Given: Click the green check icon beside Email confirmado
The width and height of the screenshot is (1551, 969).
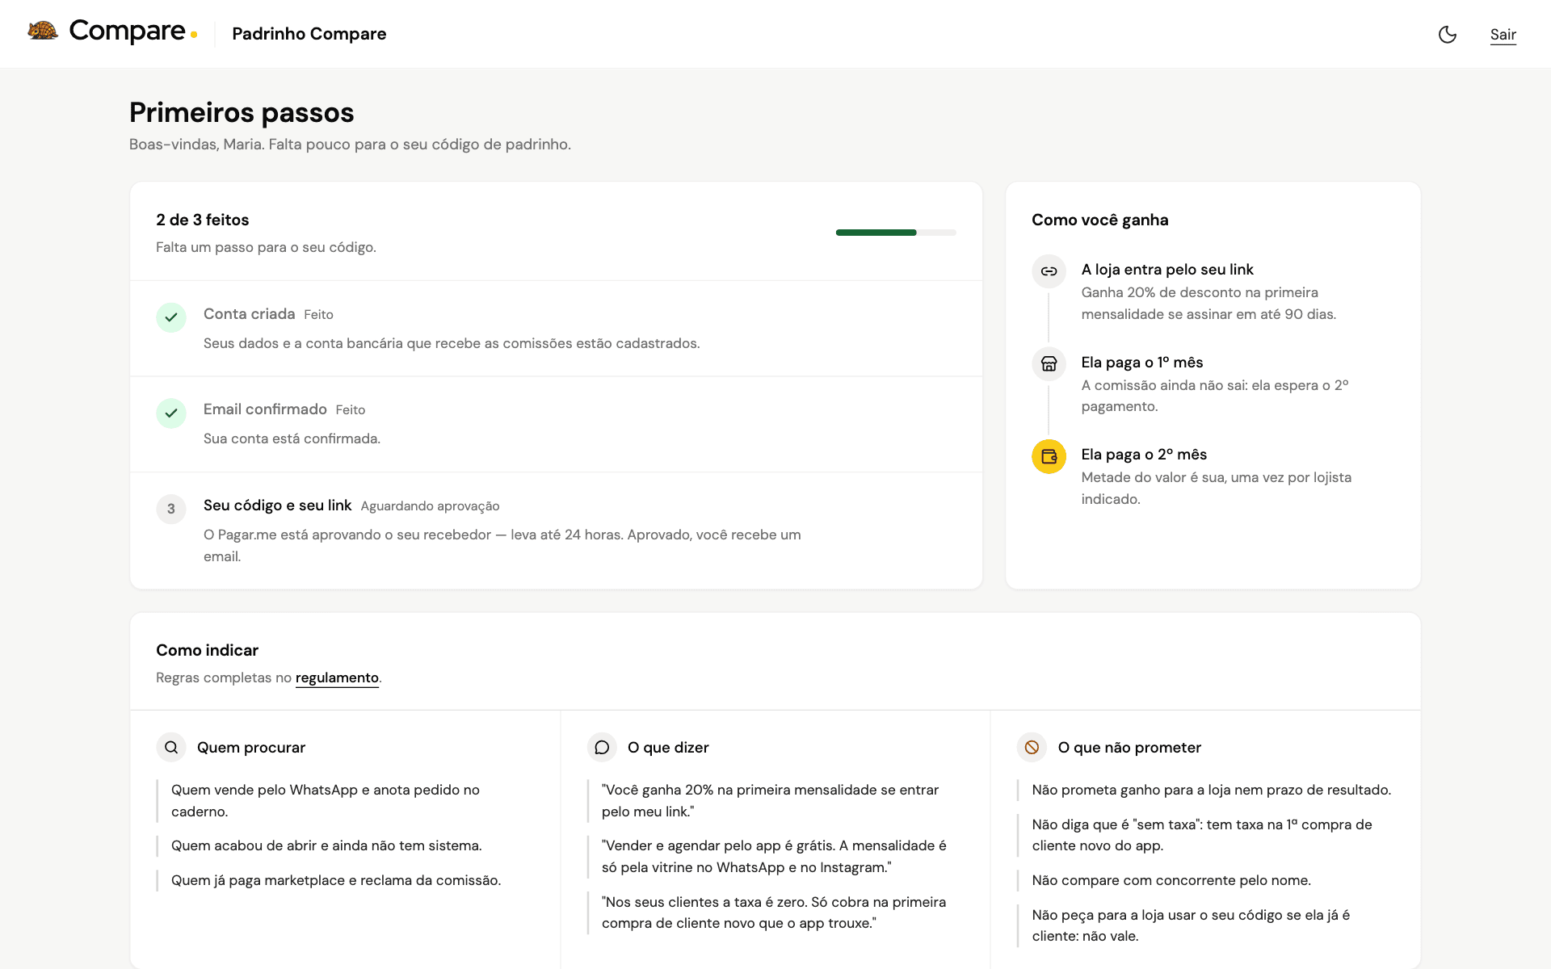Looking at the screenshot, I should coord(171,413).
